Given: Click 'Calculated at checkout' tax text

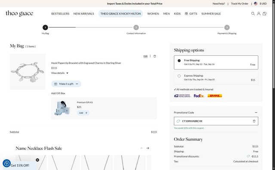Looking at the screenshot, I should click(x=245, y=161).
